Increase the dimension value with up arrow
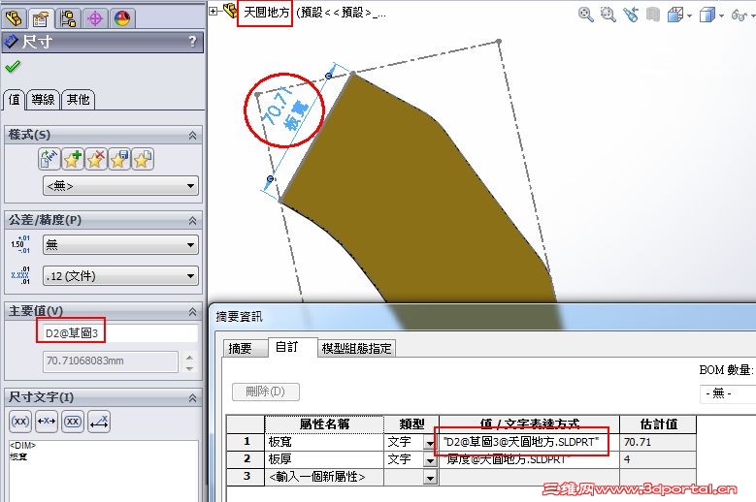 (x=189, y=358)
